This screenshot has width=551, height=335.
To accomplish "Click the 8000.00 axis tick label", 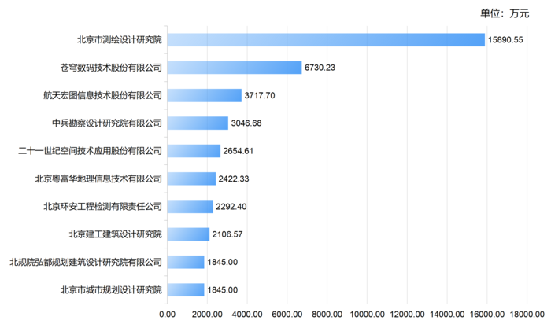I will [327, 315].
